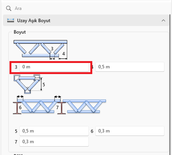Click the vertical dimension 5 arrow marker
Image resolution: width=172 pixels, height=155 pixels.
click(x=41, y=84)
